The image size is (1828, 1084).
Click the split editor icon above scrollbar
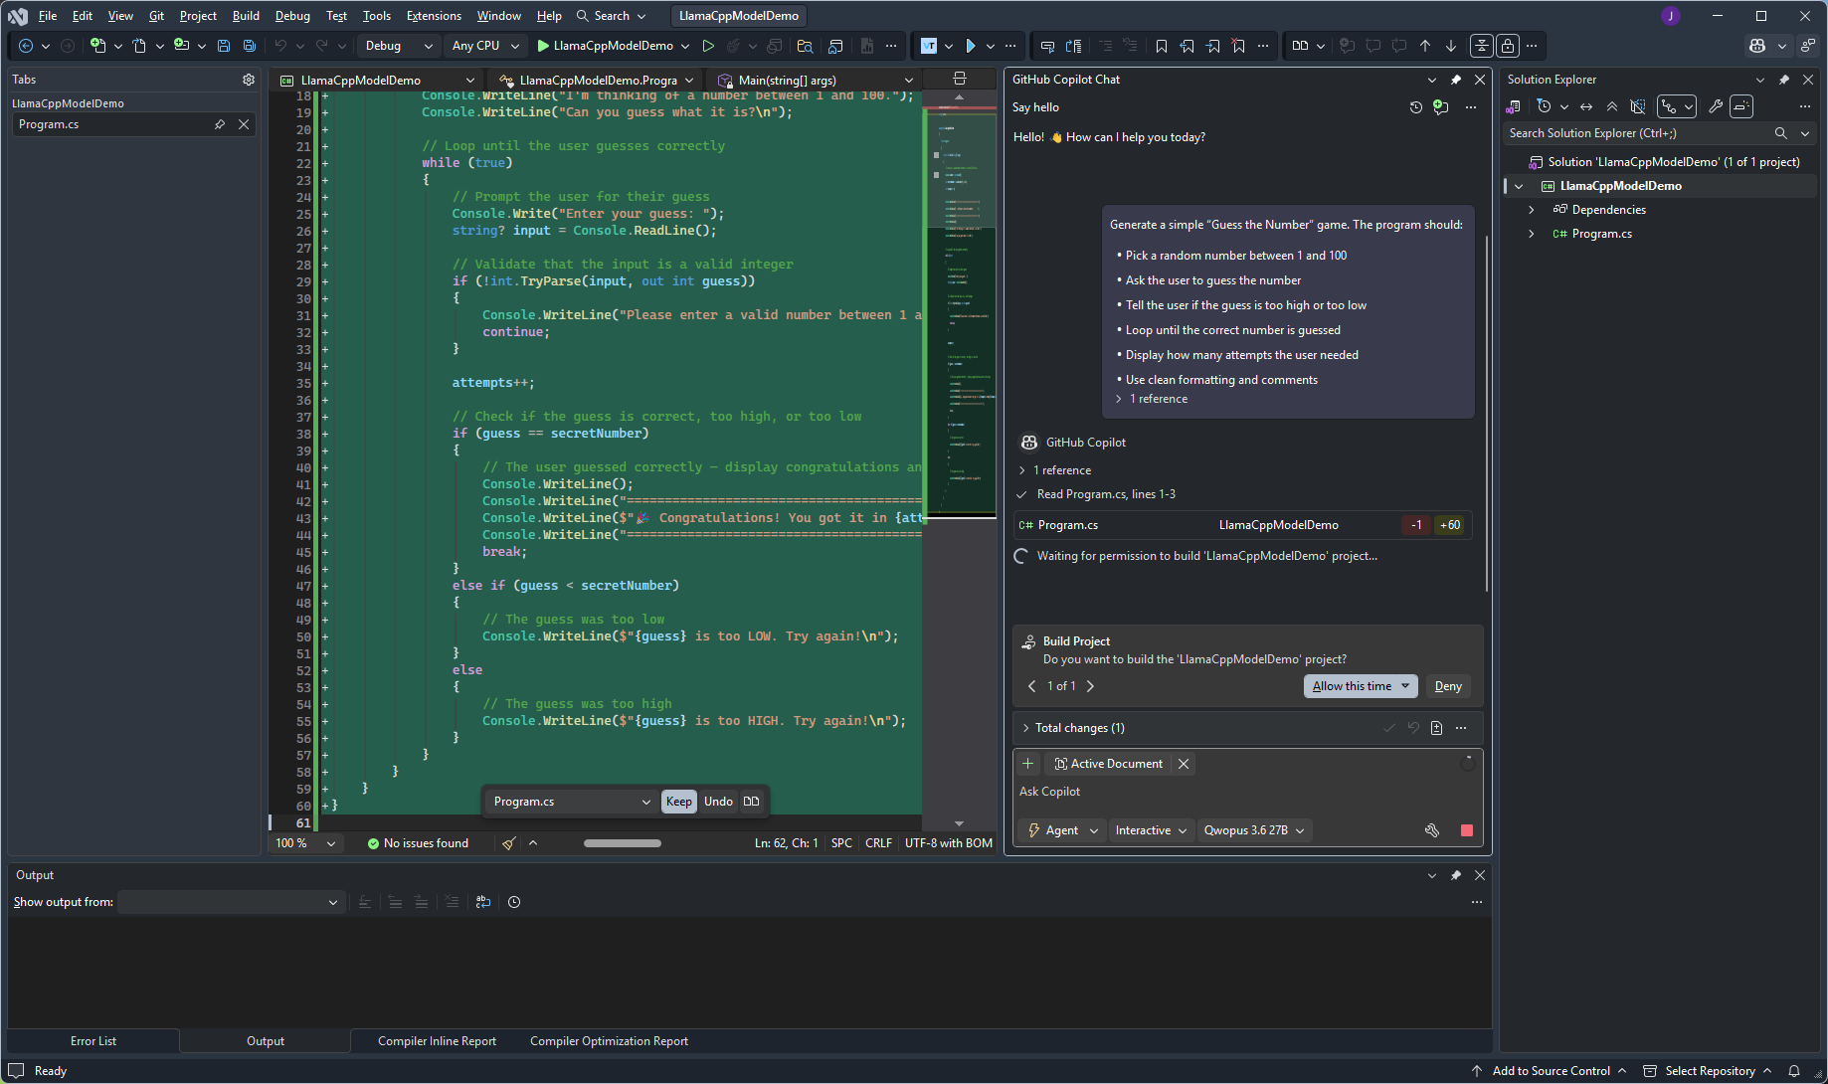tap(960, 79)
